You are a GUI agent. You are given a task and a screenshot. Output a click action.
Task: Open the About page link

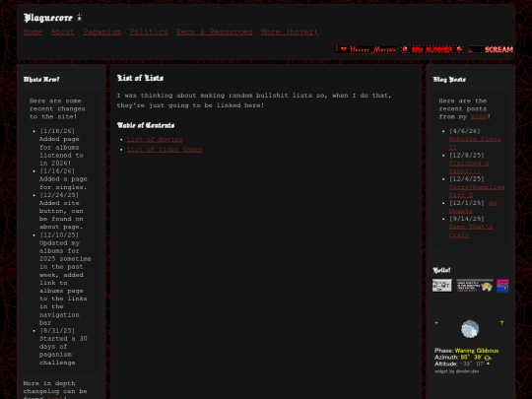point(62,32)
